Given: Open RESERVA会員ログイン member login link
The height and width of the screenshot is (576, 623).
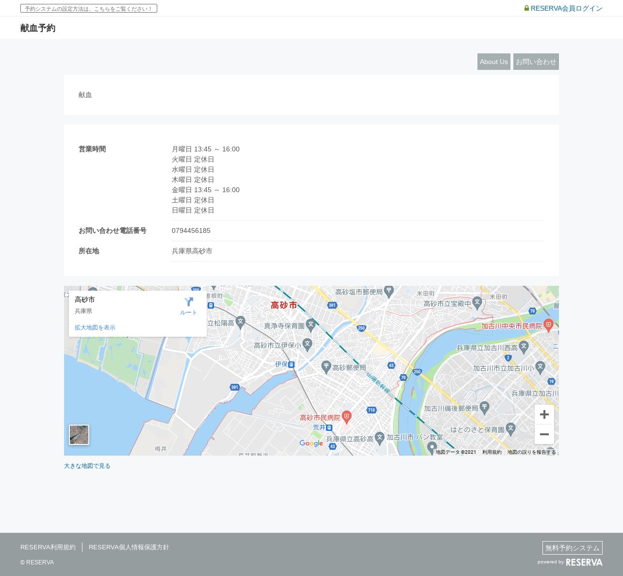Looking at the screenshot, I should 563,8.
